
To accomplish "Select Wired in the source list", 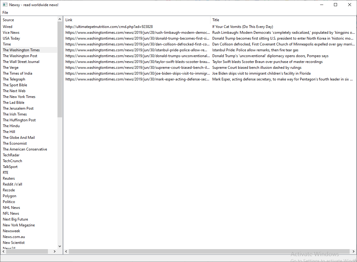I will 7,27.
